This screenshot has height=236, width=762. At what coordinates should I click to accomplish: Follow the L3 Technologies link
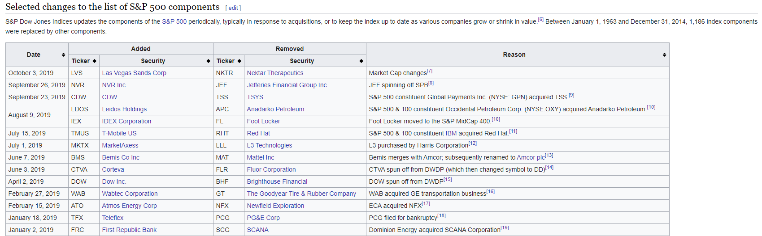270,145
